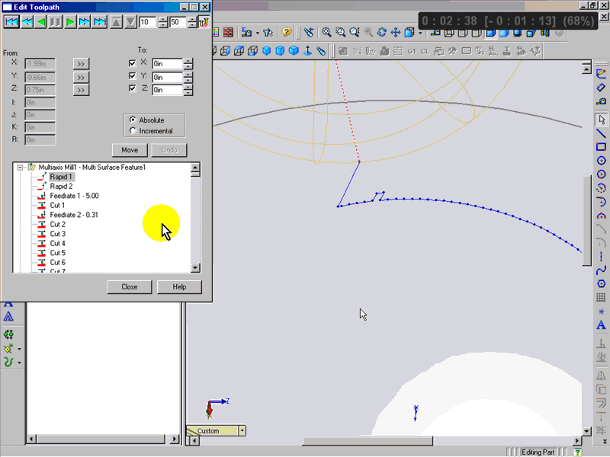Toggle the To Y checkbox

click(132, 75)
